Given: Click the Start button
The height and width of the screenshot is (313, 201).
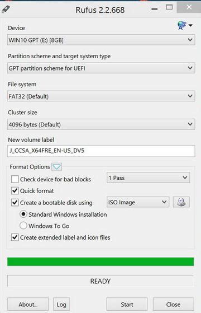Looking at the screenshot, I should pyautogui.click(x=127, y=304).
